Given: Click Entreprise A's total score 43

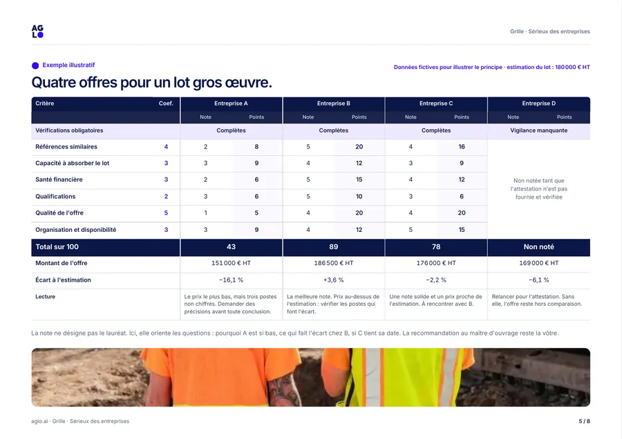Looking at the screenshot, I should pyautogui.click(x=231, y=247).
